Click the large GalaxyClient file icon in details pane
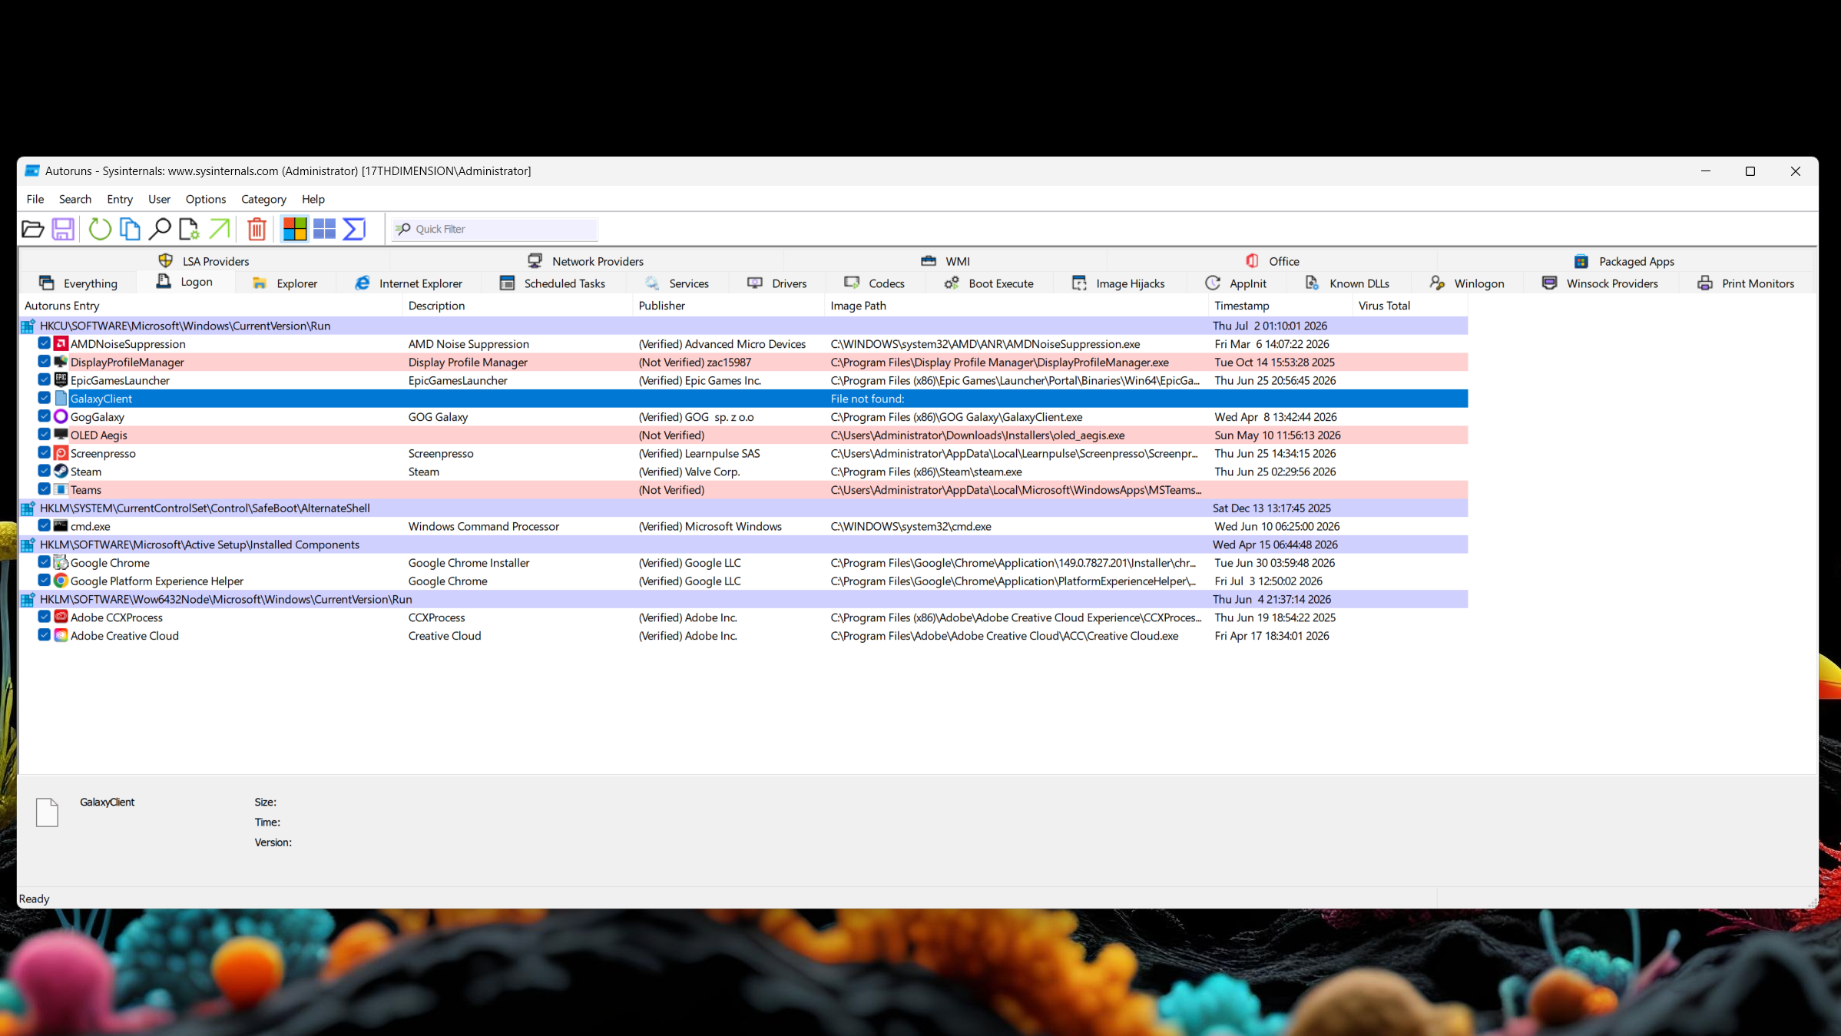This screenshot has width=1841, height=1036. pos(47,812)
